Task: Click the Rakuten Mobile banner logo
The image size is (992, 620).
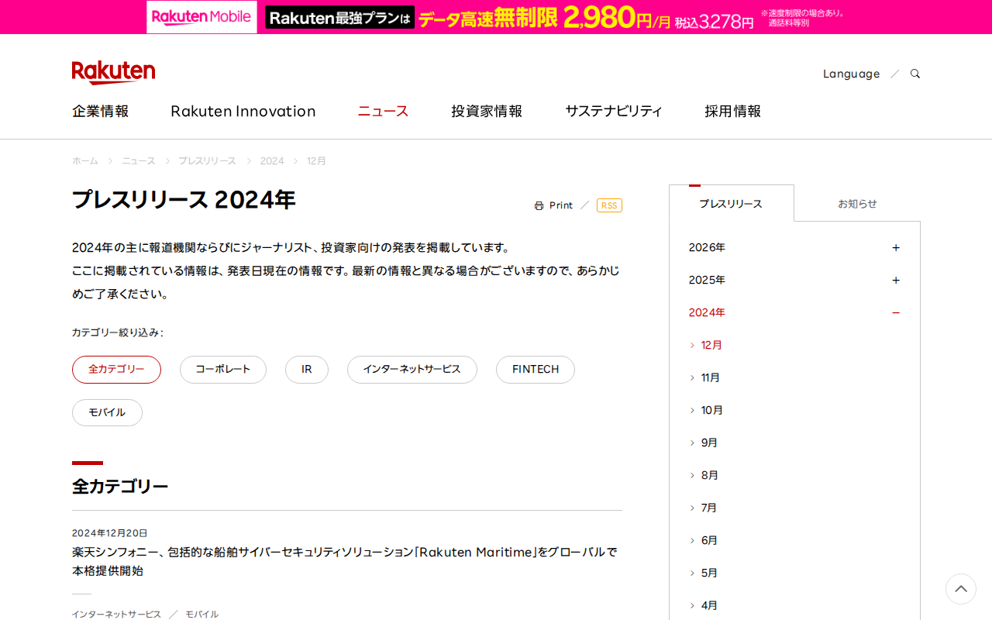Action: [x=201, y=16]
